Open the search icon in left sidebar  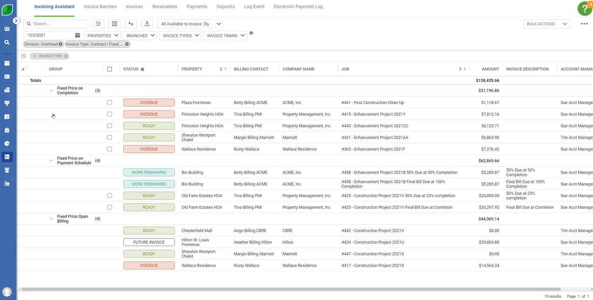tap(7, 41)
